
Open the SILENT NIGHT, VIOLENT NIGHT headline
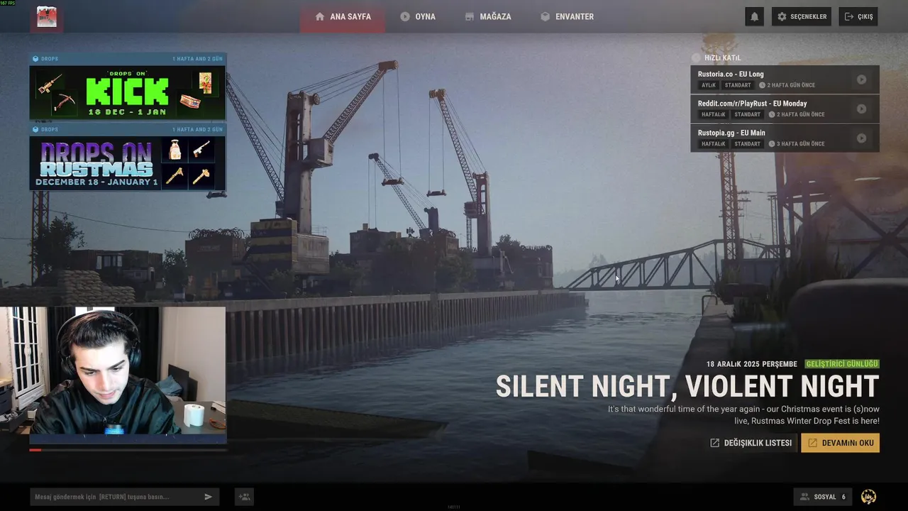pyautogui.click(x=687, y=387)
